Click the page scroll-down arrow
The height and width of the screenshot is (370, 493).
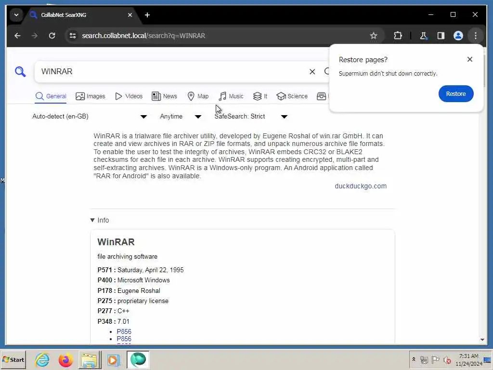click(x=482, y=340)
